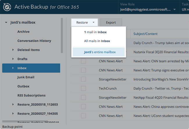Click the Active Backup logo icon
Viewport: 189px width, 129px height.
tap(7, 7)
